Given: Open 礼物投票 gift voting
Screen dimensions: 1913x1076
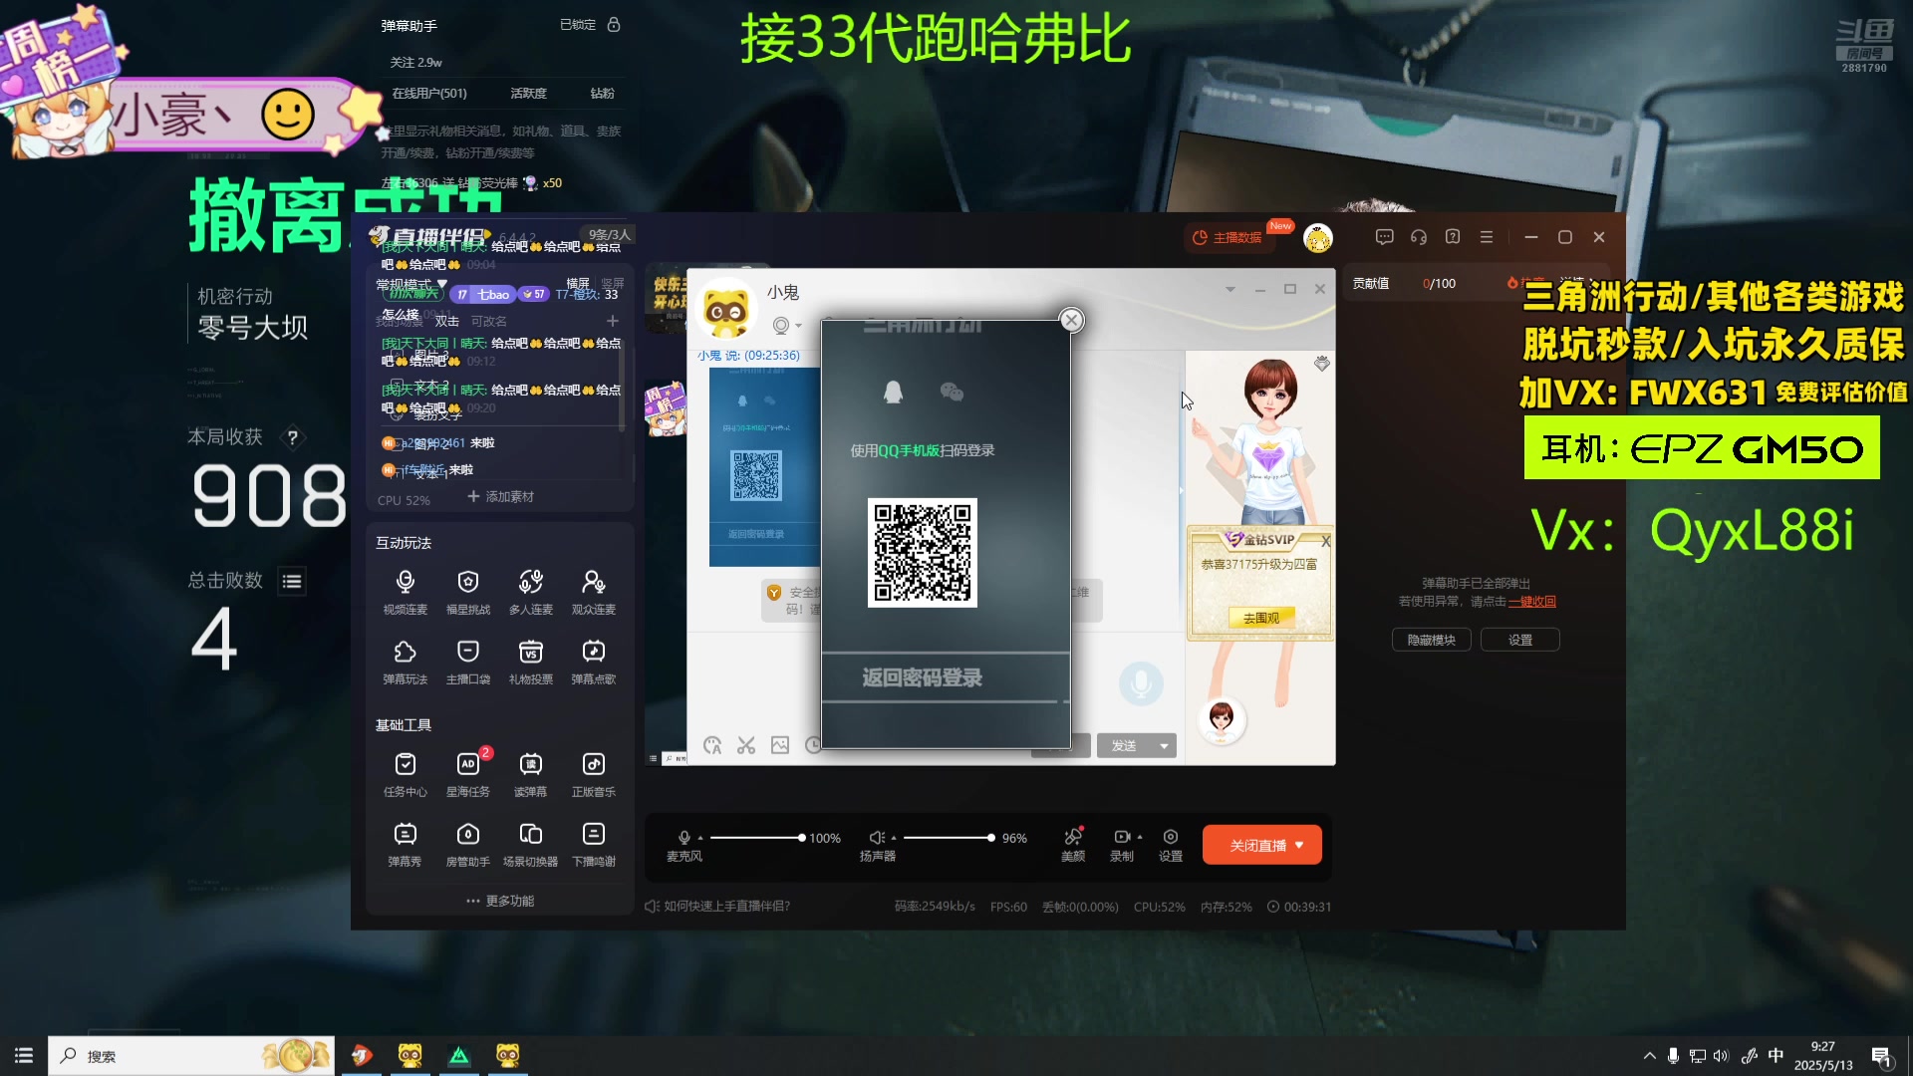Looking at the screenshot, I should pyautogui.click(x=530, y=662).
